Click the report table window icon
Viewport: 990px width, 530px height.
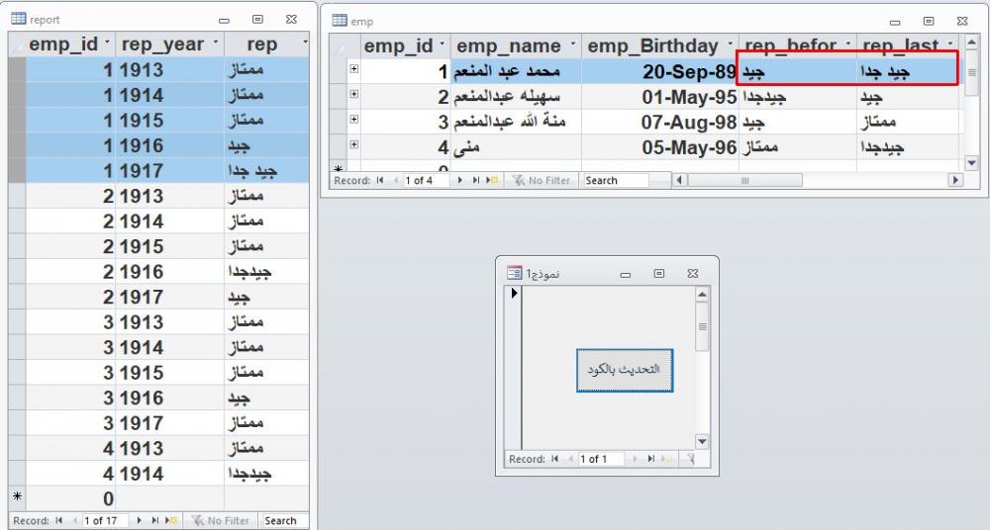coord(18,19)
